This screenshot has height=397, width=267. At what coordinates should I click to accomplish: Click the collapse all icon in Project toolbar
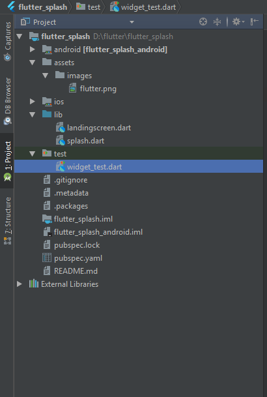(x=217, y=22)
